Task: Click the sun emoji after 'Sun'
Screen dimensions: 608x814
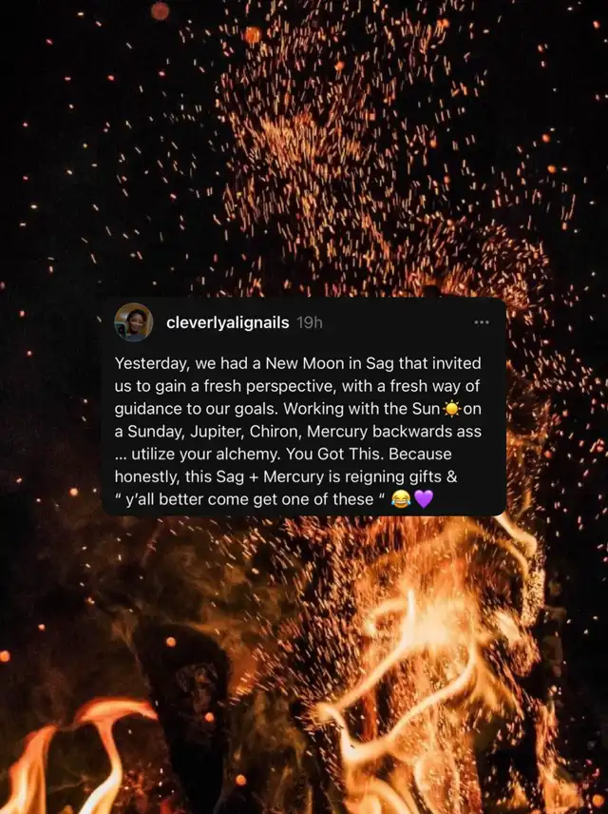Action: (x=451, y=409)
